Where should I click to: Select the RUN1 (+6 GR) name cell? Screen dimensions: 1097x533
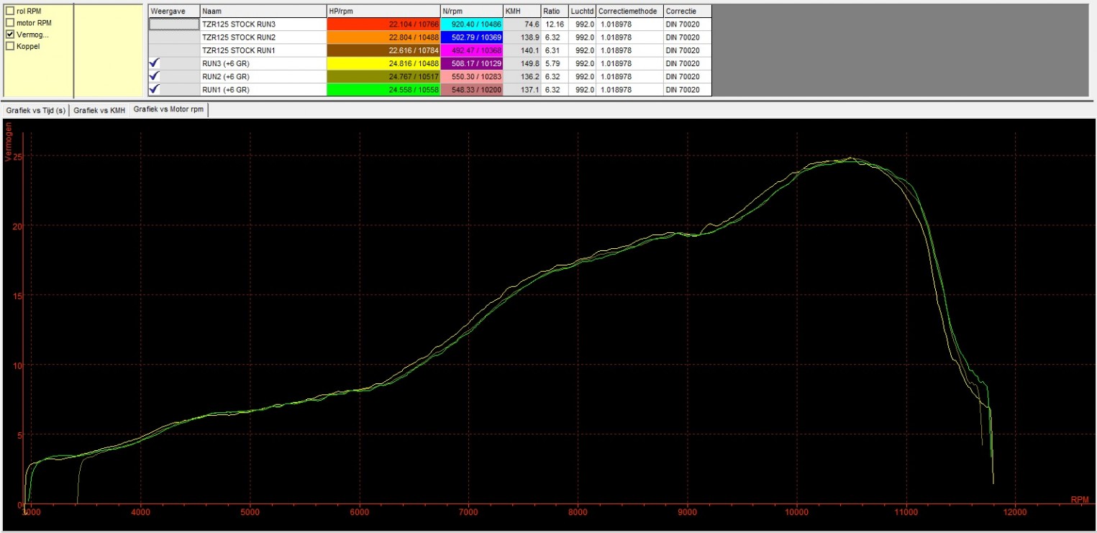[x=263, y=89]
